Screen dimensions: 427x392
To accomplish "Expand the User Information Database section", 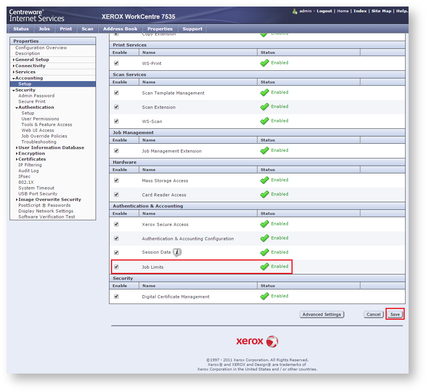I will [x=17, y=148].
